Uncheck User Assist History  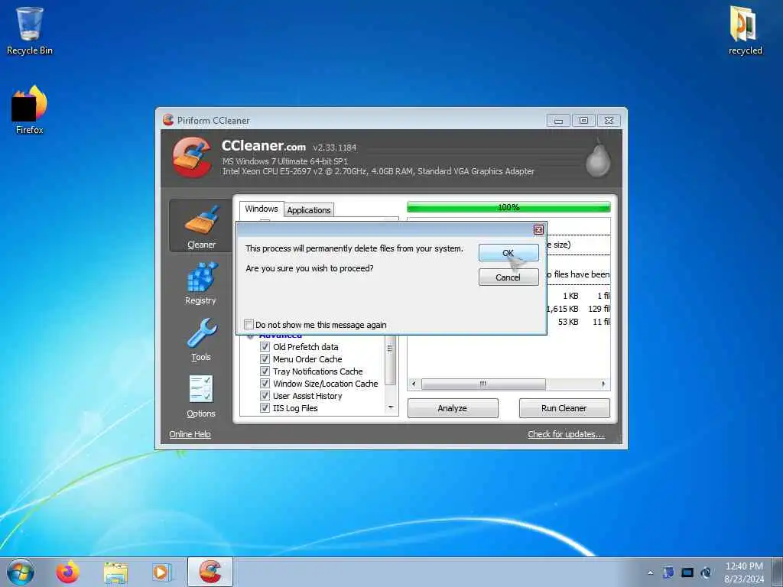265,395
